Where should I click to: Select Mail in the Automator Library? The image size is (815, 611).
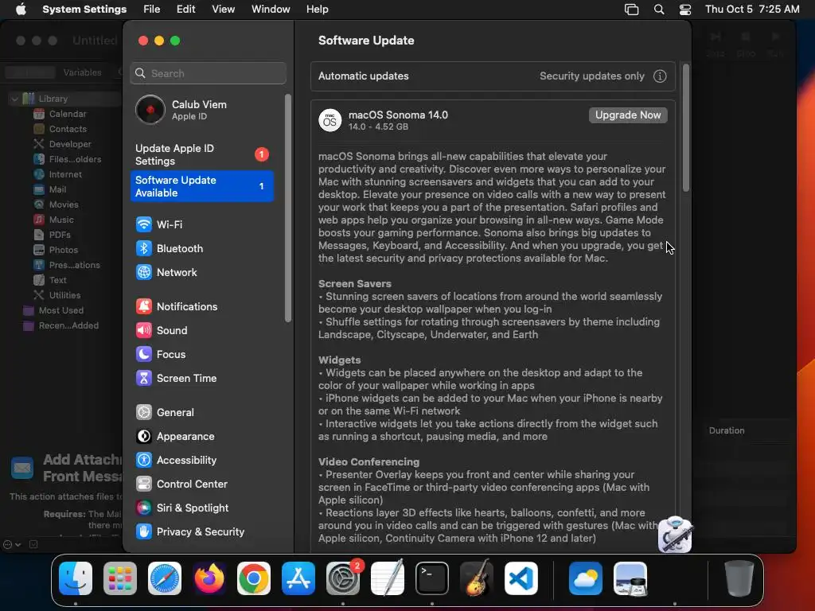57,189
